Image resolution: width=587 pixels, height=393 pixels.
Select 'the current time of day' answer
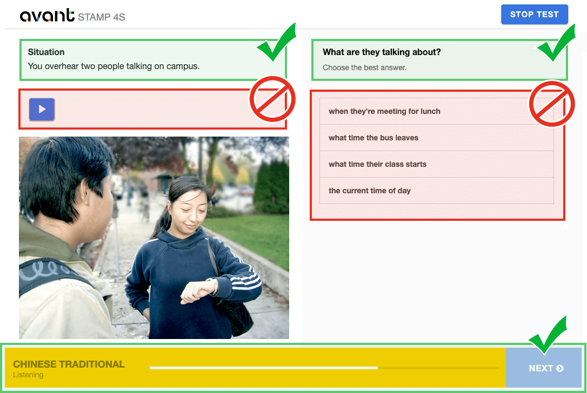[x=437, y=191]
